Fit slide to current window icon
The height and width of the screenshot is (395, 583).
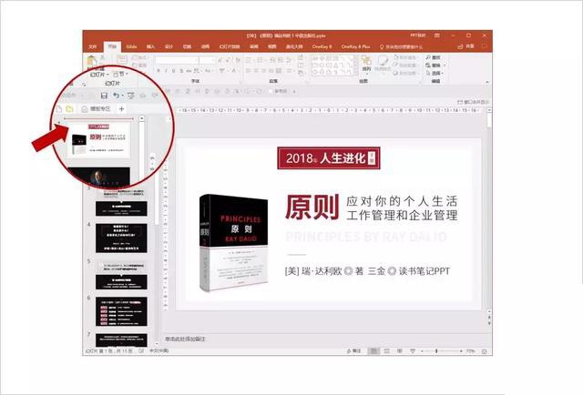click(484, 350)
